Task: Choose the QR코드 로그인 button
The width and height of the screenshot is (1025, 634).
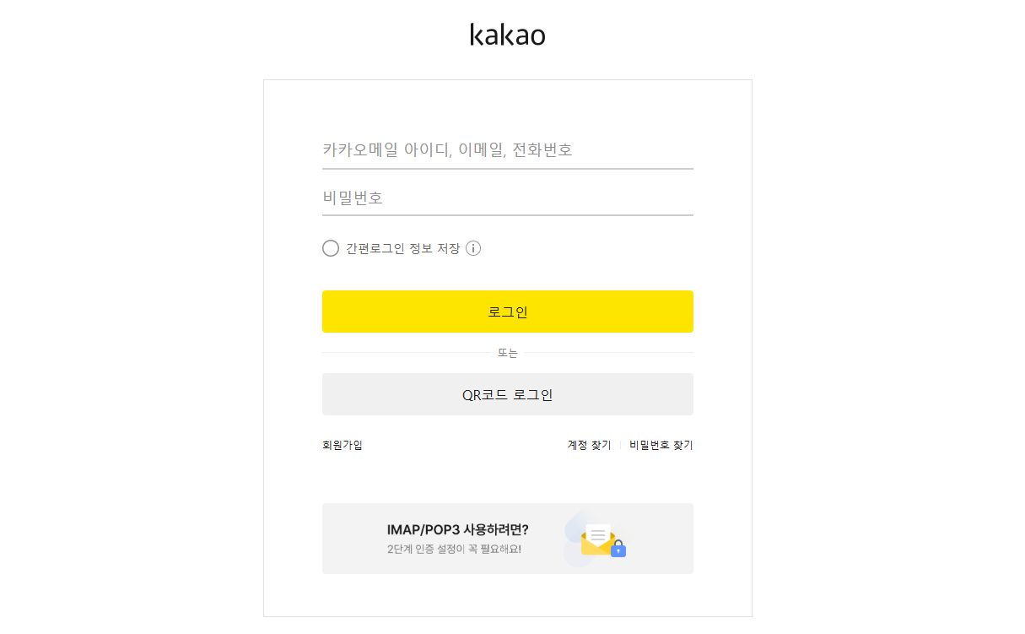Action: click(508, 394)
